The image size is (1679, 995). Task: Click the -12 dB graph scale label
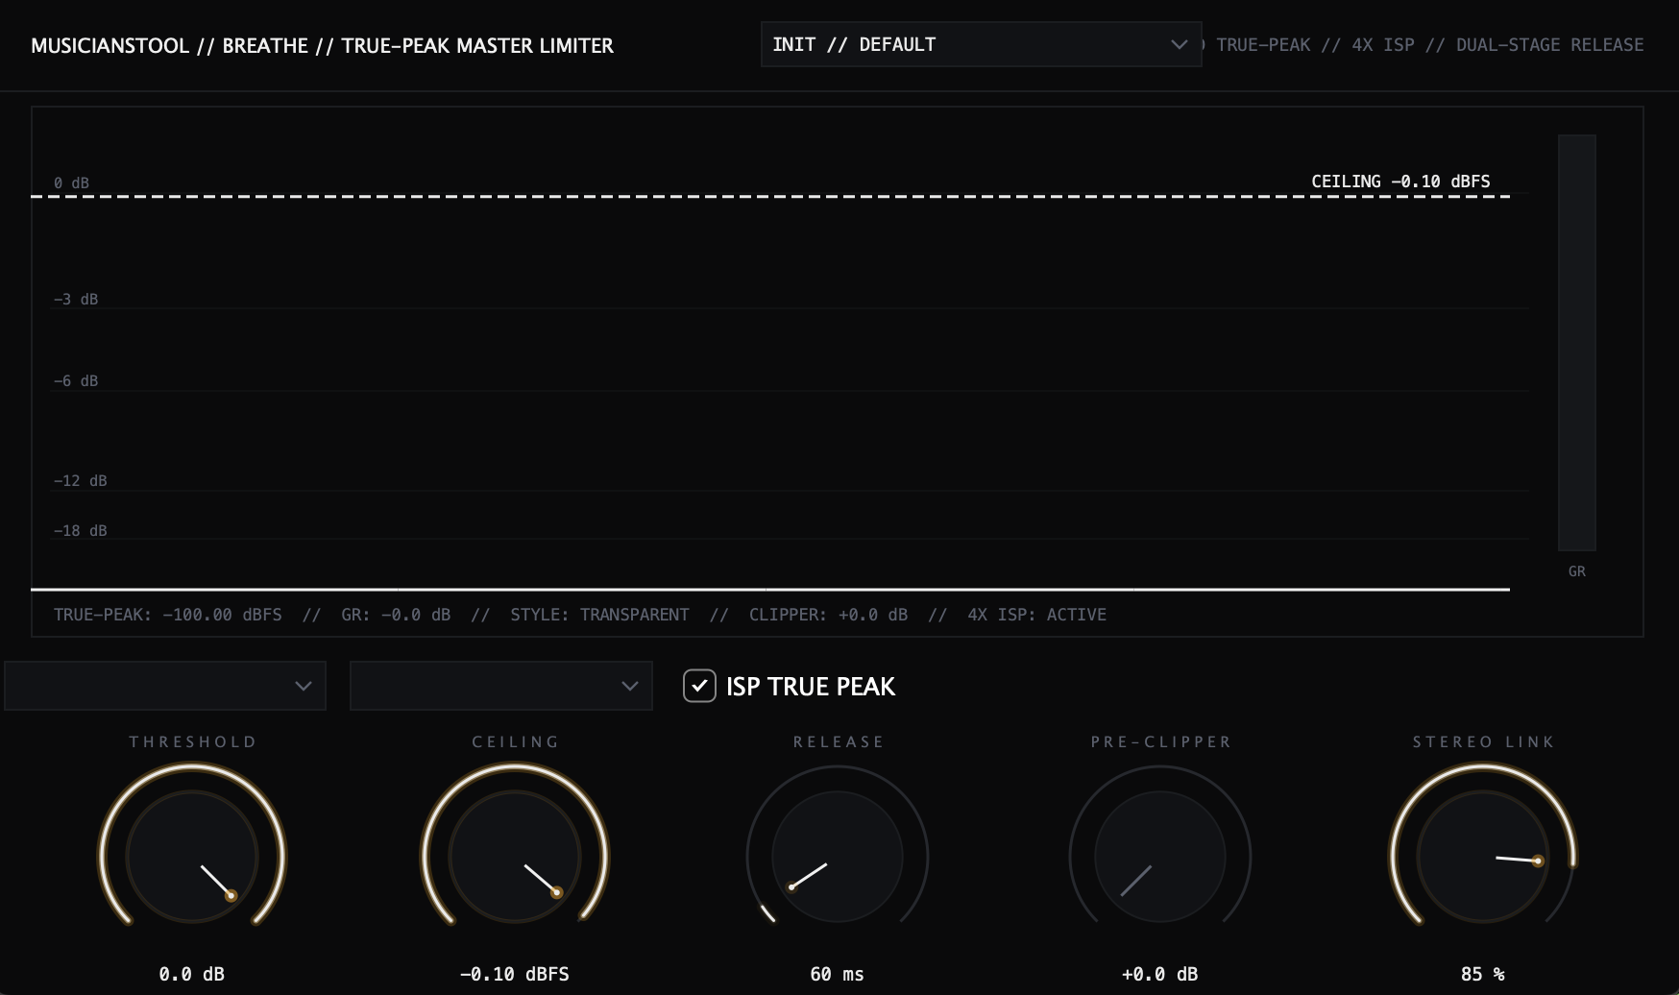[80, 481]
